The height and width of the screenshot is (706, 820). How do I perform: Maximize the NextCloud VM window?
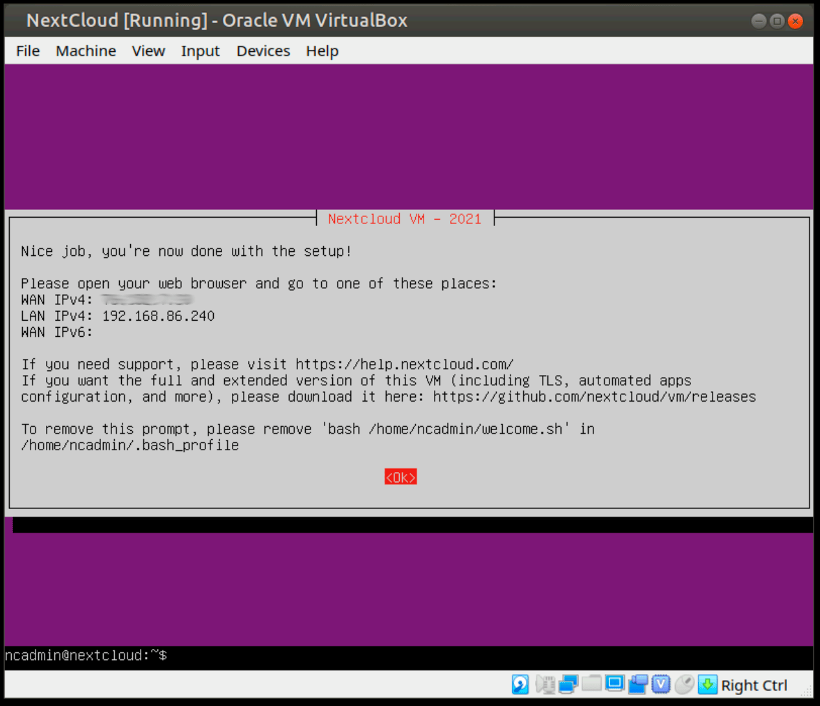[x=777, y=21]
